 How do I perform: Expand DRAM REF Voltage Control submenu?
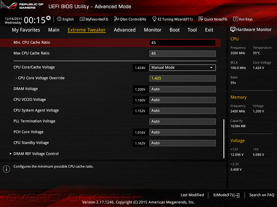point(36,154)
